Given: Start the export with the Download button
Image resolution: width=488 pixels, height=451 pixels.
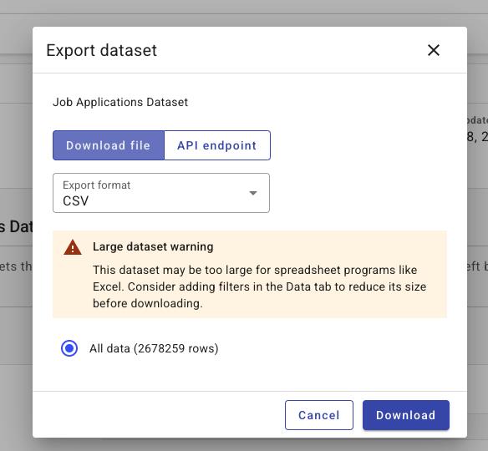Looking at the screenshot, I should tap(406, 415).
